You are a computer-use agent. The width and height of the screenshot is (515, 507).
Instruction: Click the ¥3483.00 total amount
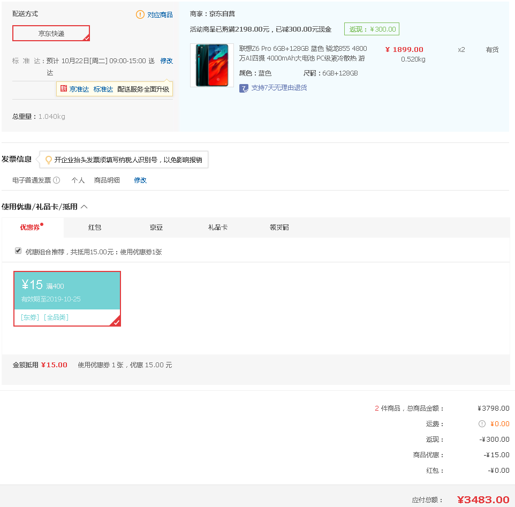[483, 500]
